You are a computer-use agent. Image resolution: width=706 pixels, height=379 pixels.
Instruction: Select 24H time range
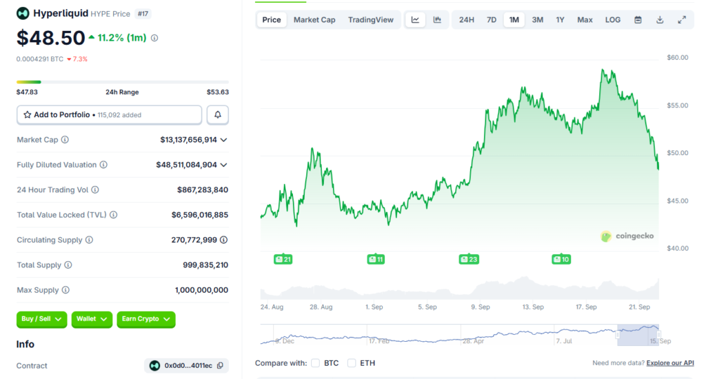(467, 20)
